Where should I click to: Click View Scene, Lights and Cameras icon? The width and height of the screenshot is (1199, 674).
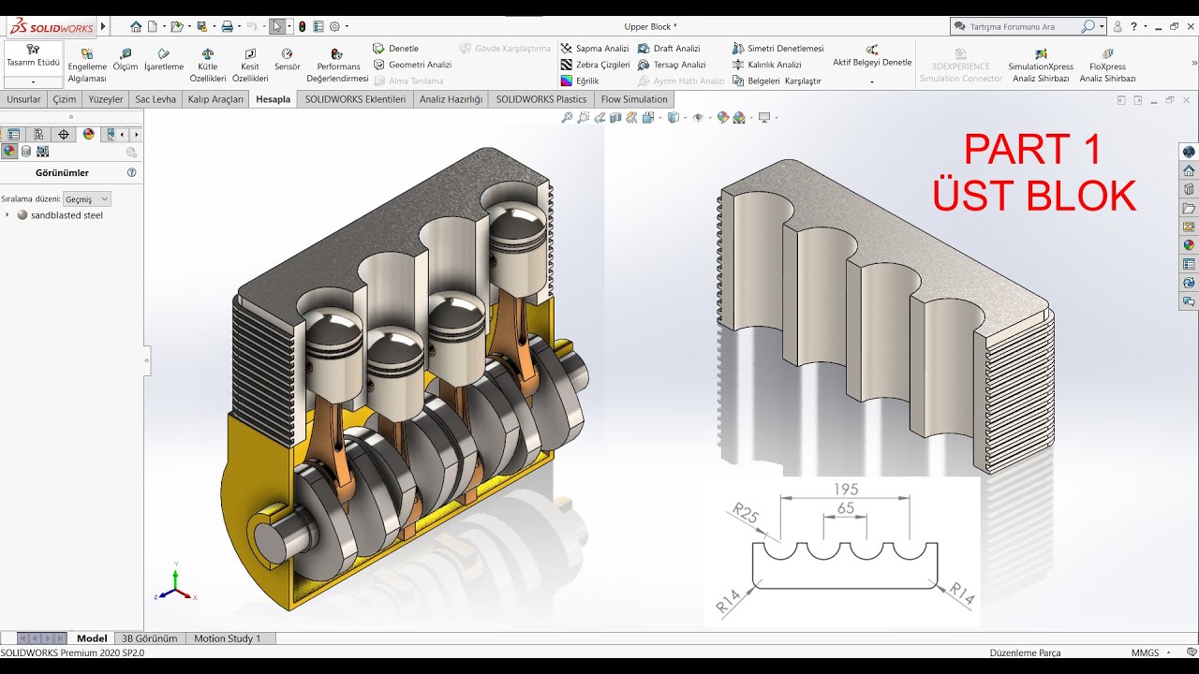point(42,152)
